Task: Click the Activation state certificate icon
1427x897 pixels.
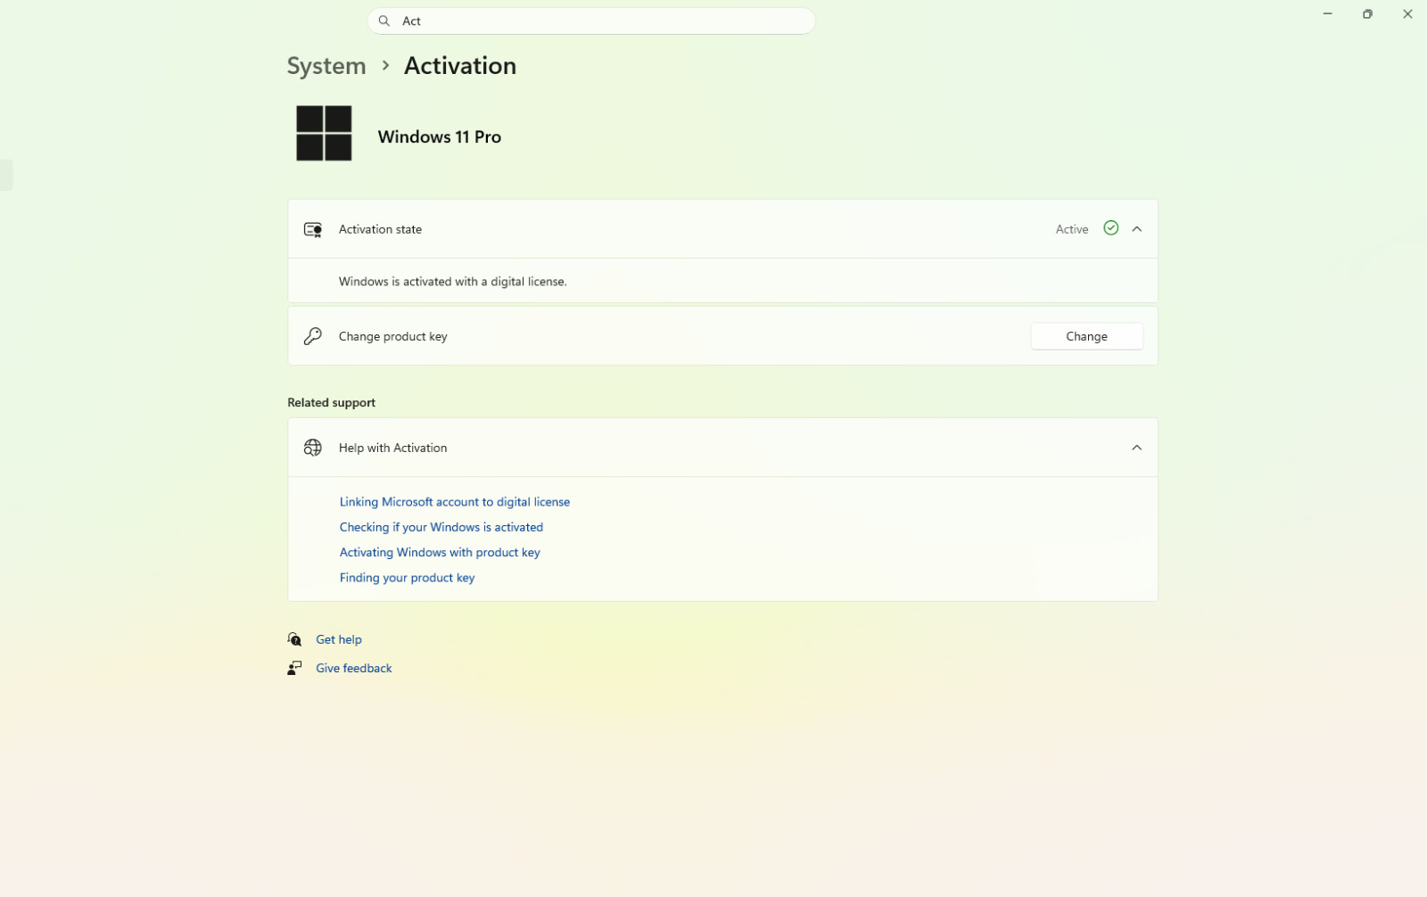Action: click(313, 229)
